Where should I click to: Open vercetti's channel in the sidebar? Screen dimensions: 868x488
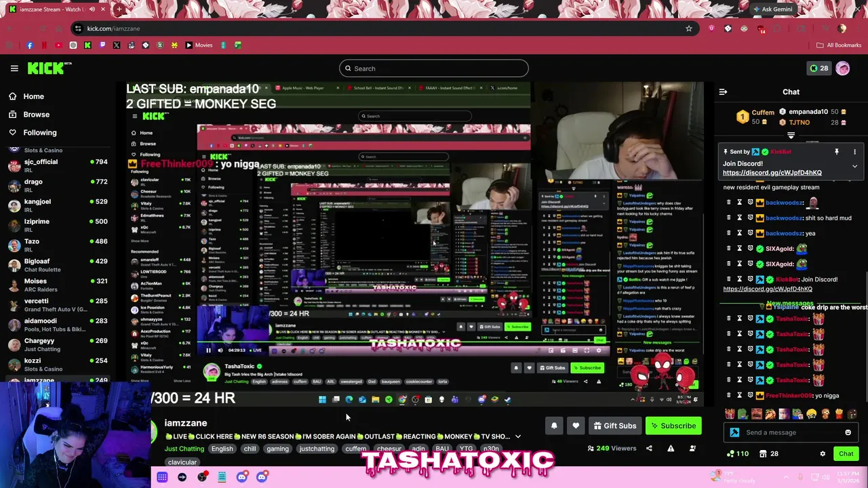coord(58,304)
